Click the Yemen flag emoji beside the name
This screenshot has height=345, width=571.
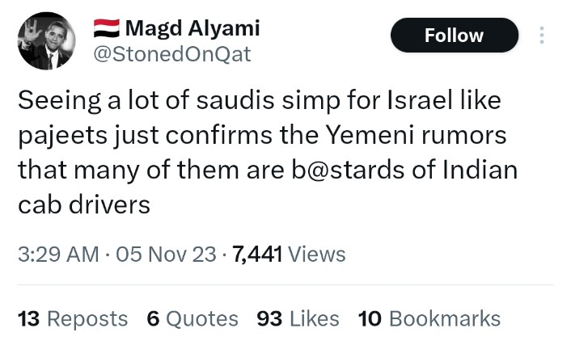[105, 27]
